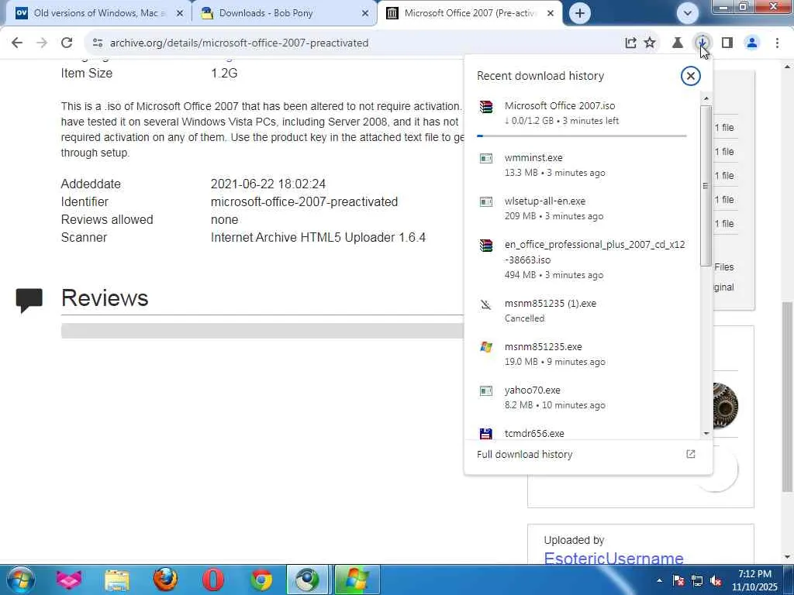Open en_office_professional_plus_2007 iso entry
This screenshot has width=794, height=595.
582,260
